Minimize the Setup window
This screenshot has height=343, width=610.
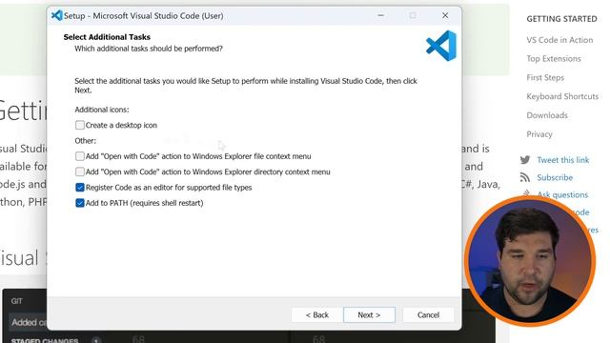pyautogui.click(x=381, y=15)
